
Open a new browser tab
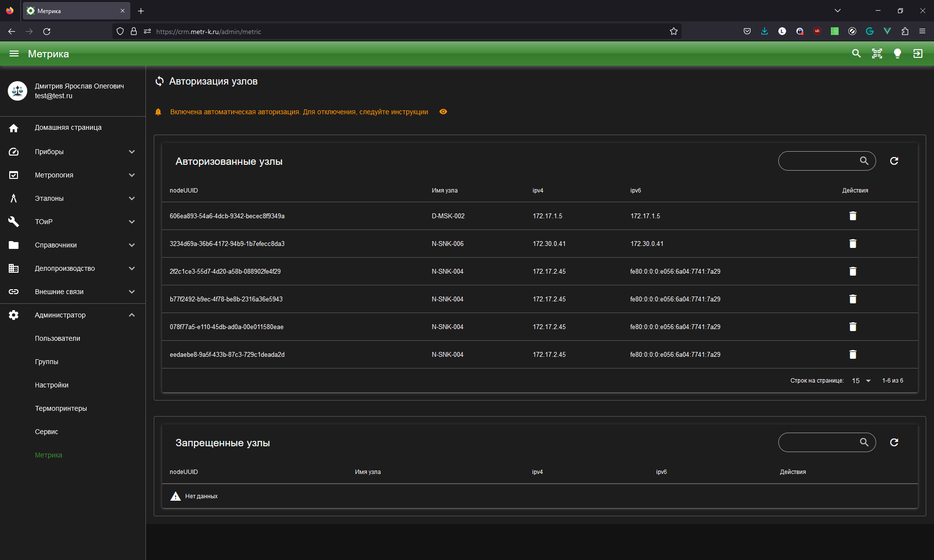(x=141, y=11)
